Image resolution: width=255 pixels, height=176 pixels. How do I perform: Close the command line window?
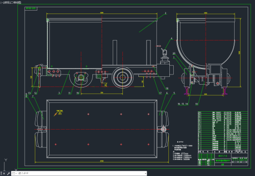point(4,174)
